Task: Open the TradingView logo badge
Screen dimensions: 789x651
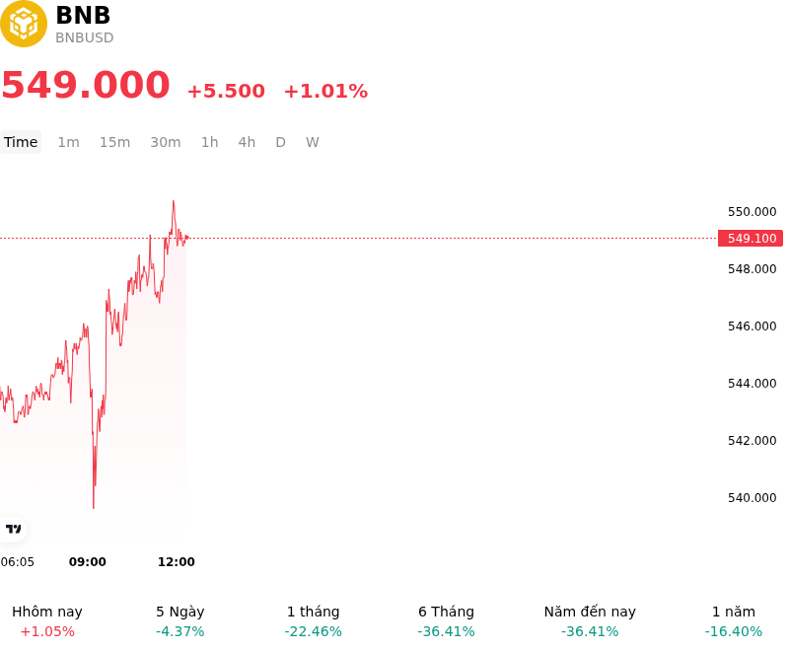Action: coord(13,529)
